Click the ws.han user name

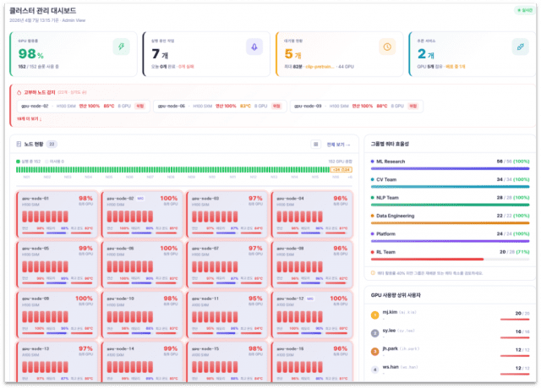pos(391,367)
